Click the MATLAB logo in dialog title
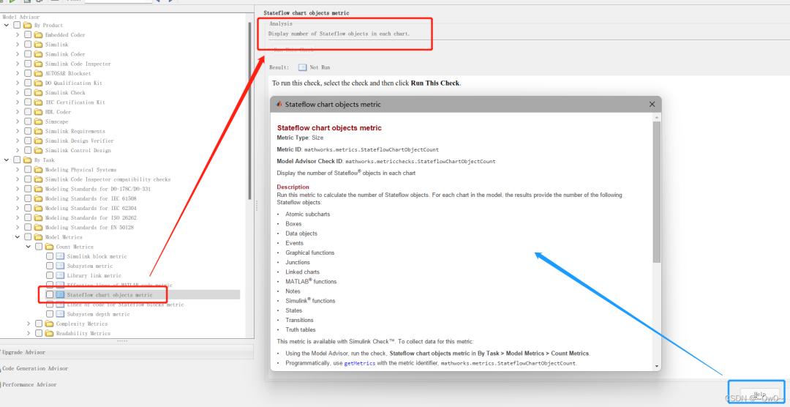 tap(279, 105)
